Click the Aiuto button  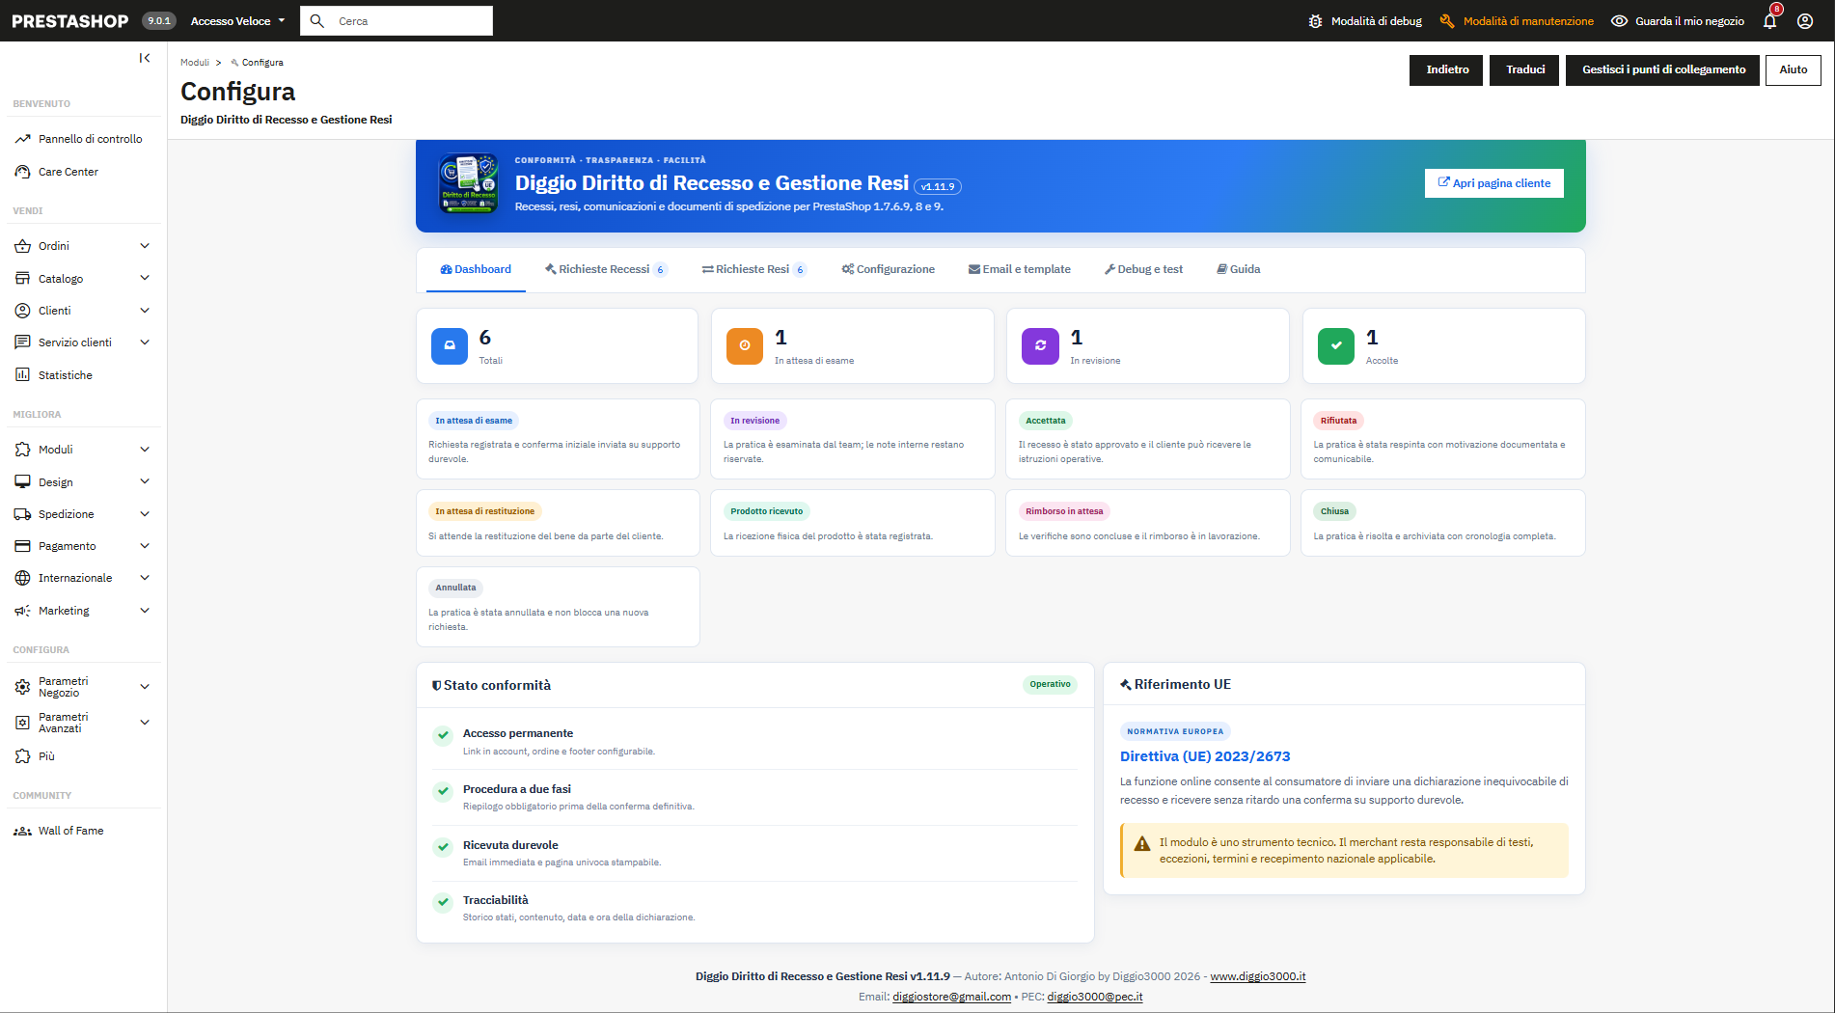[x=1794, y=70]
